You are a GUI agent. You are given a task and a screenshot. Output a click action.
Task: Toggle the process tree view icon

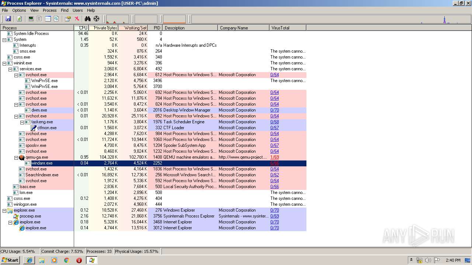click(39, 19)
